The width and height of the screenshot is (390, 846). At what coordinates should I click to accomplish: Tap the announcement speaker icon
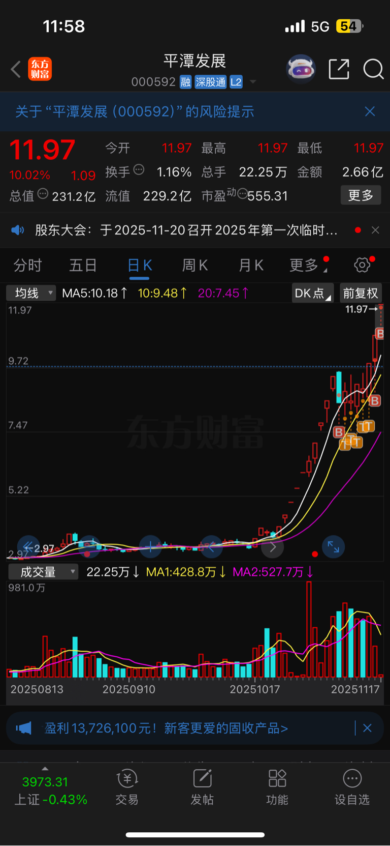(x=18, y=230)
